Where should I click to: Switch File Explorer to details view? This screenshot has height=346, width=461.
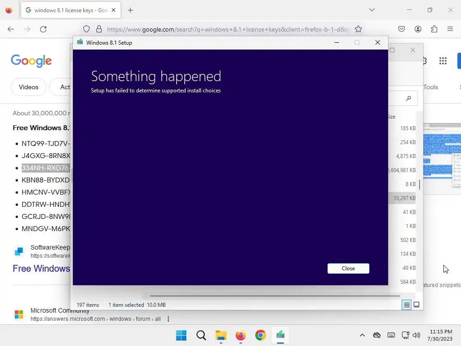[x=407, y=305]
